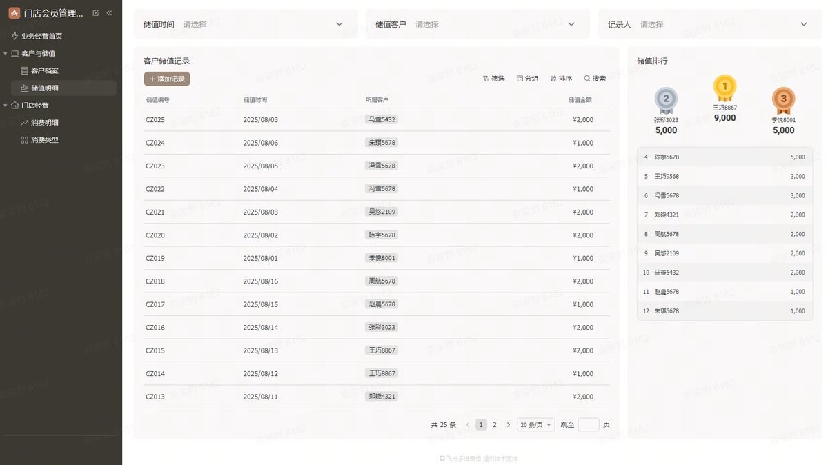Open the 筛选 filter tool
This screenshot has width=828, height=465.
(494, 79)
